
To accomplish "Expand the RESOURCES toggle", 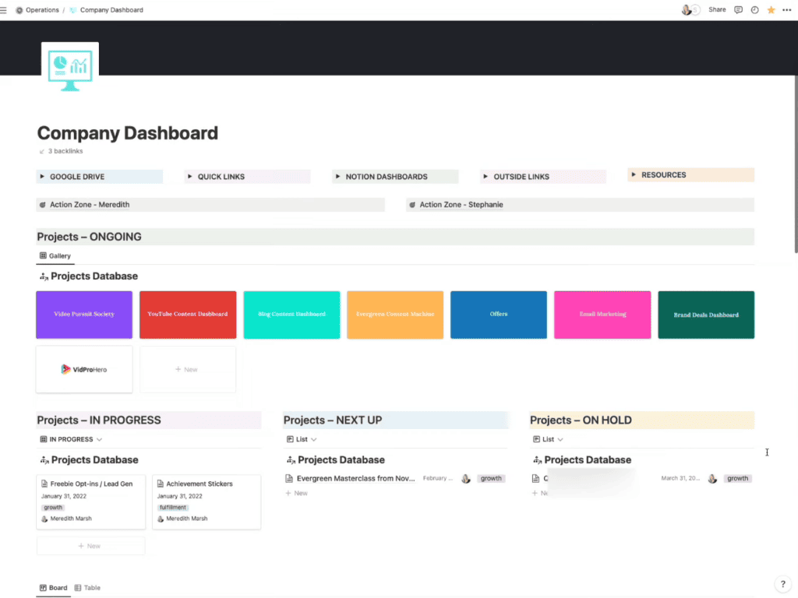I will click(634, 174).
